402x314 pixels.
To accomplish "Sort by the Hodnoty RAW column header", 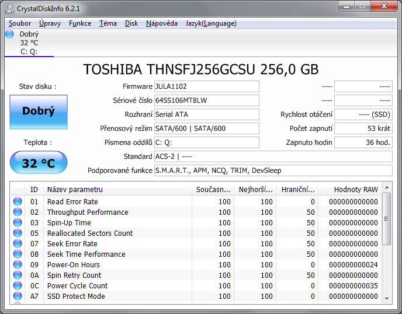I will pos(355,189).
